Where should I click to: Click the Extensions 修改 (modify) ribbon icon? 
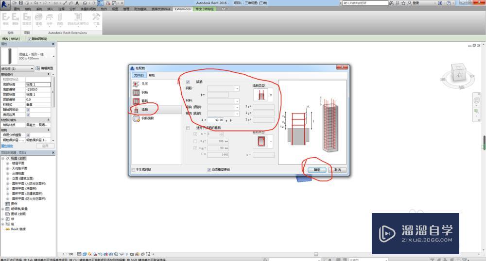click(5, 18)
